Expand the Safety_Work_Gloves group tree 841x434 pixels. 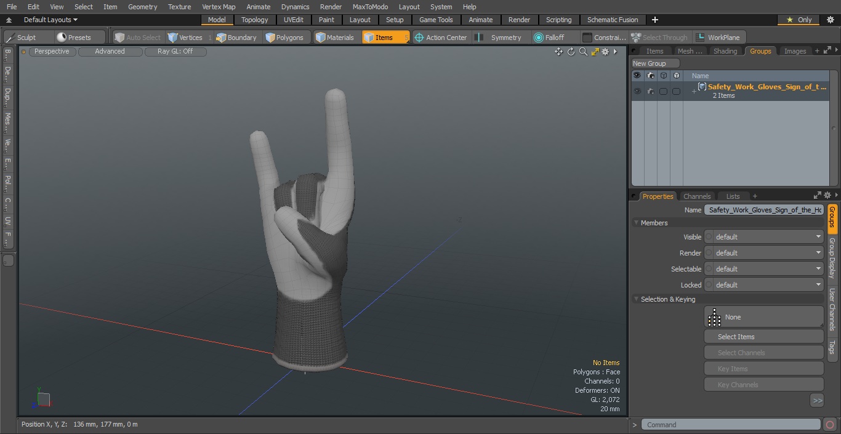694,91
